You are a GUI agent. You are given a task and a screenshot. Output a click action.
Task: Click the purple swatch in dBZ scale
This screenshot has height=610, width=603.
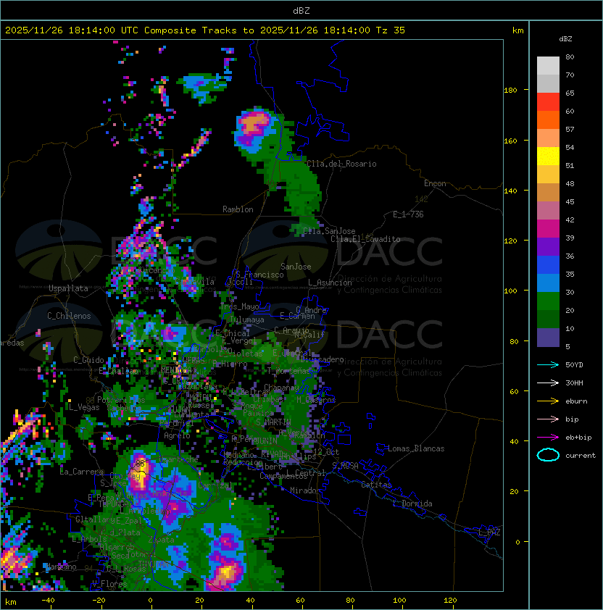tap(548, 246)
